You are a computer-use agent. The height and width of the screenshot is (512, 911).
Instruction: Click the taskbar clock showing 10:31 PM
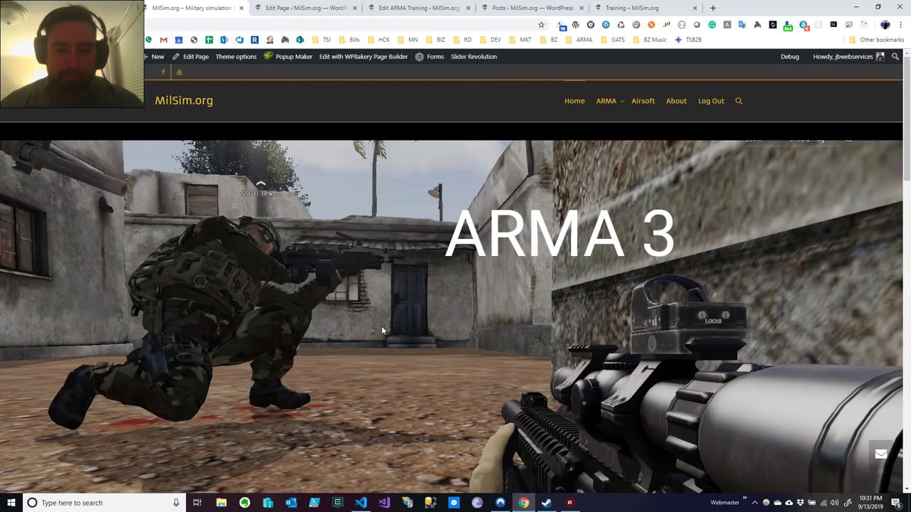pyautogui.click(x=870, y=503)
